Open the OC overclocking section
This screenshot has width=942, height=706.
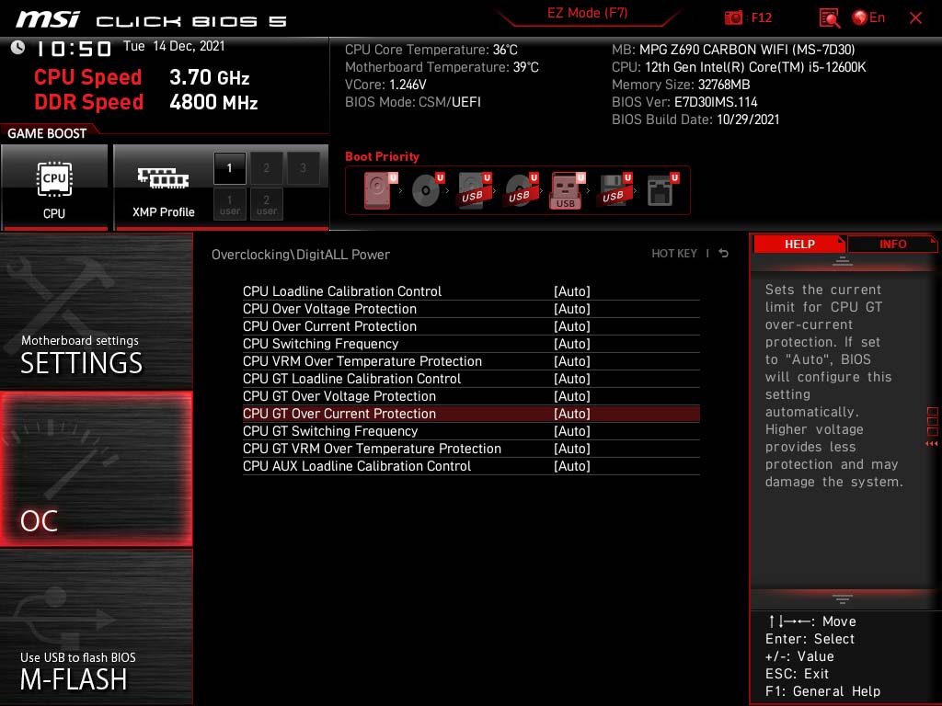96,469
